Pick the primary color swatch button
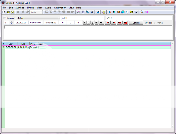 (x=108, y=23)
